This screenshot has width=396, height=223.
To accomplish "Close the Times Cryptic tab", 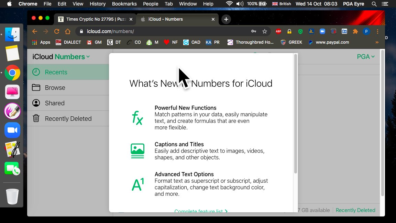I will (x=131, y=19).
